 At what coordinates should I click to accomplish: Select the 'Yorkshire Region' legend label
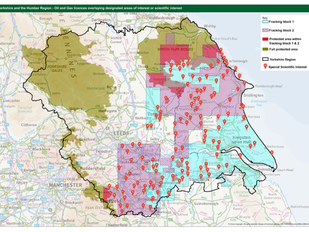(283, 59)
